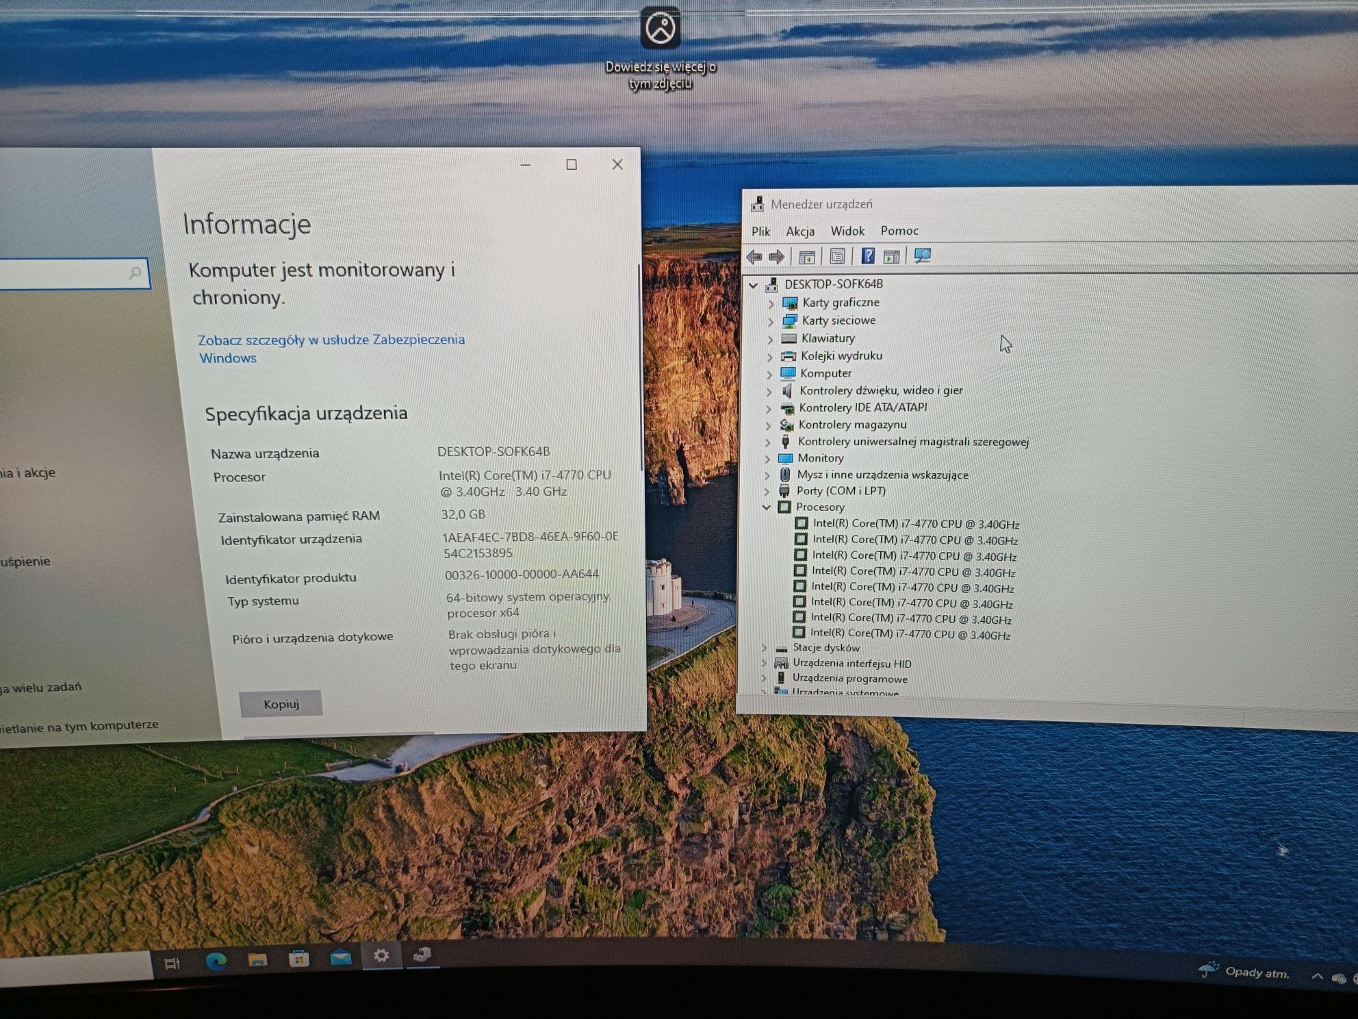
Task: Expand Kontrolery dźwięku, wideo i gier
Action: click(x=769, y=392)
